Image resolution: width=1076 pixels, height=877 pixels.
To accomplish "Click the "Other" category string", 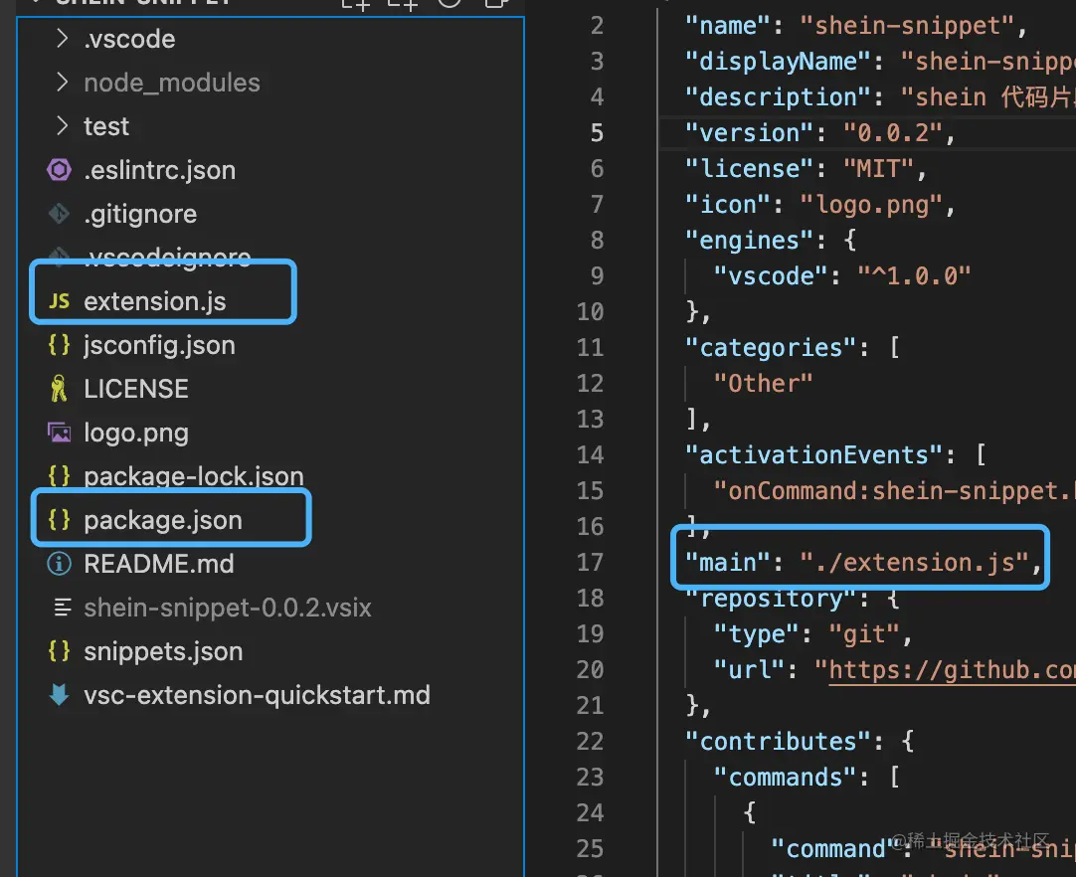I will tap(763, 383).
